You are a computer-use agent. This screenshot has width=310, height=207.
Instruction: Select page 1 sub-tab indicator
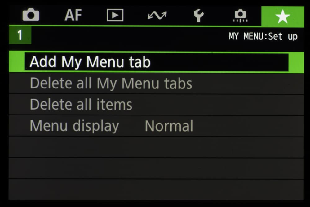point(20,35)
